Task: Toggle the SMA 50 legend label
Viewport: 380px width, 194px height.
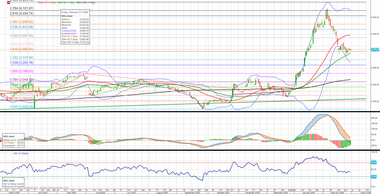Action: (66, 3)
